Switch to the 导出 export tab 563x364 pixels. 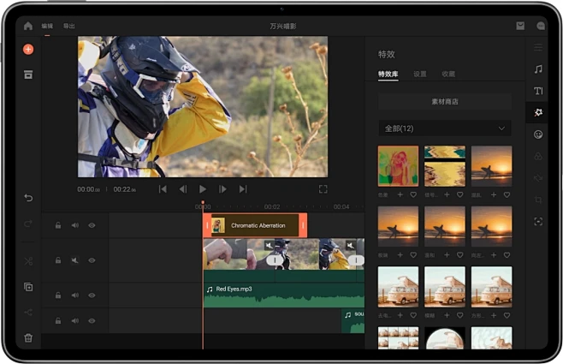click(68, 27)
